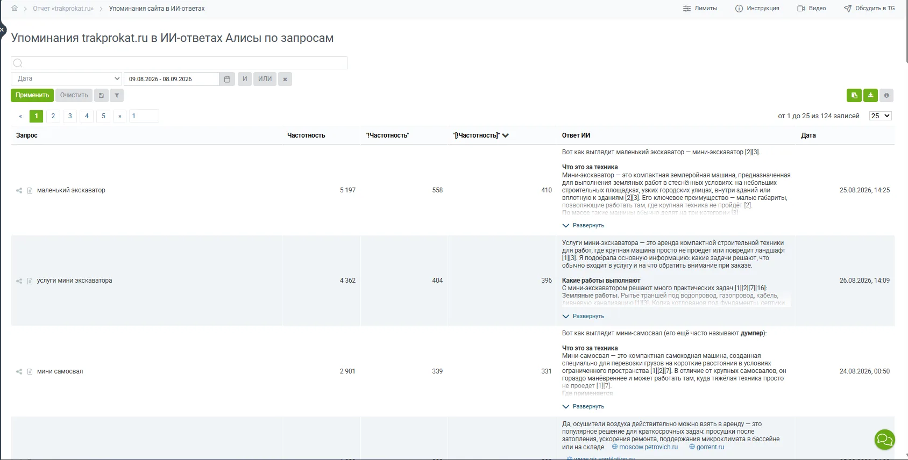Click document icon for услуги мини экскаватора row
This screenshot has height=460, width=908.
click(30, 281)
